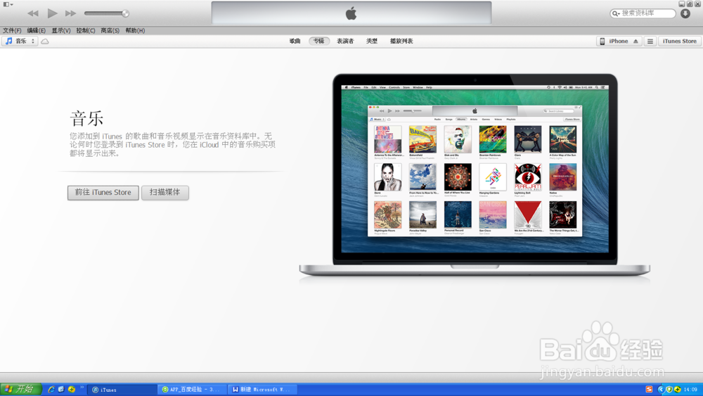The height and width of the screenshot is (396, 703).
Task: Open the list view options button
Action: (650, 41)
